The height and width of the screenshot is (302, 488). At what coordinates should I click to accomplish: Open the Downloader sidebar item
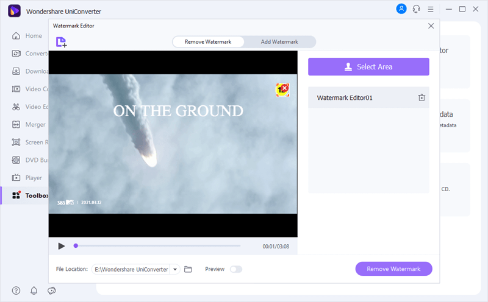tap(30, 71)
